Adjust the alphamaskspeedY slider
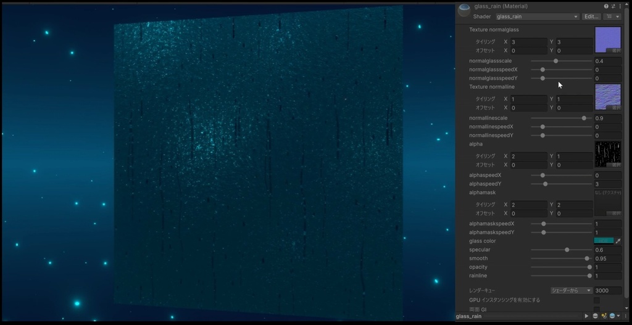This screenshot has width=632, height=325. tap(561, 232)
